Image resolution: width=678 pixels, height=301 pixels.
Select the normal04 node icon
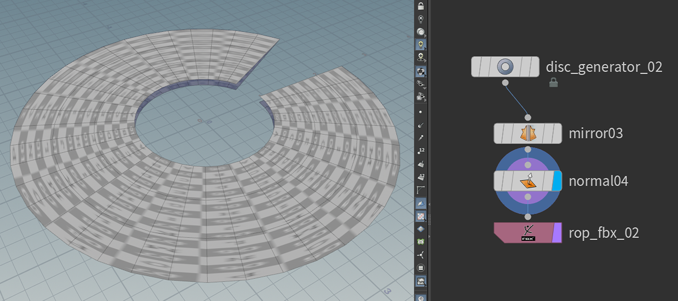pos(528,181)
